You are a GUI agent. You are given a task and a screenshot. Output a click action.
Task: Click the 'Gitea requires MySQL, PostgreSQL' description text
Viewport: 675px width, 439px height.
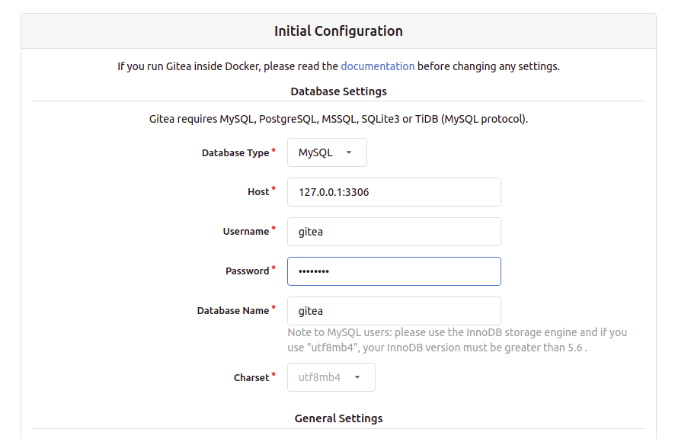tap(338, 119)
